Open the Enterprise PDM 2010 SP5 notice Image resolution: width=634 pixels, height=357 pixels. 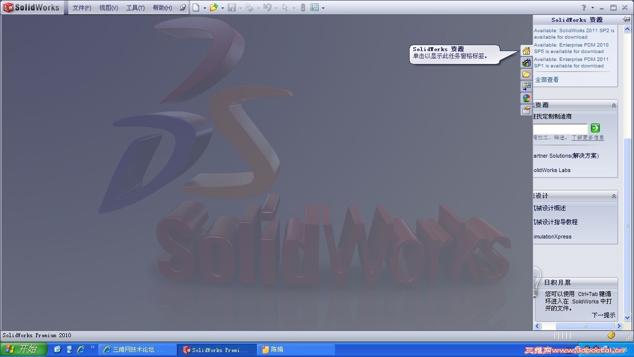click(571, 48)
